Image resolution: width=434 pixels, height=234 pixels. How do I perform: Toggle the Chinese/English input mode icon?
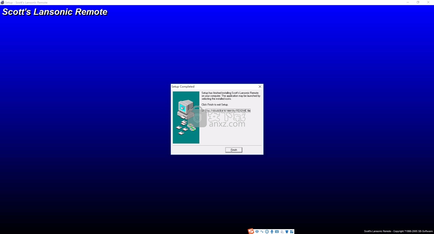(257, 232)
